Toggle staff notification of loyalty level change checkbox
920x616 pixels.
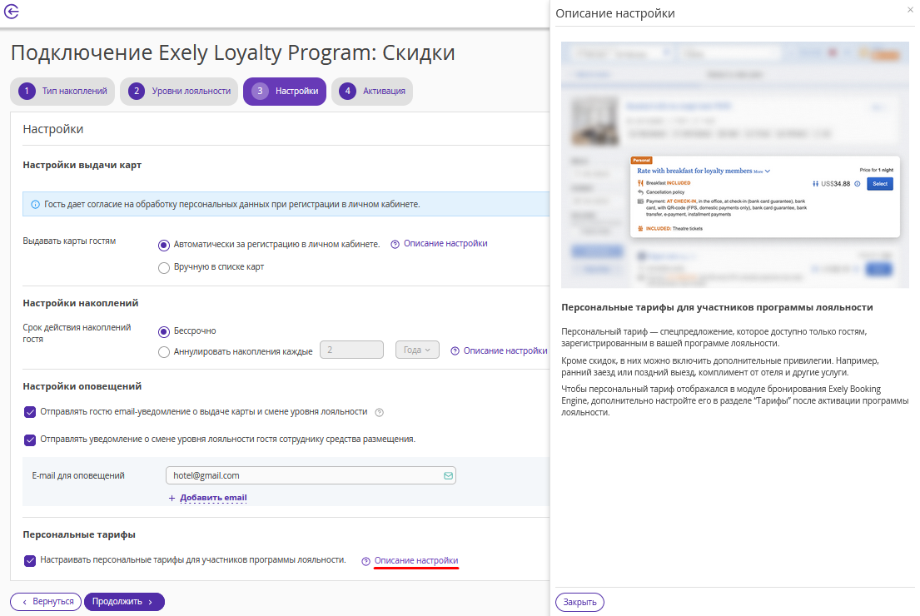(30, 440)
